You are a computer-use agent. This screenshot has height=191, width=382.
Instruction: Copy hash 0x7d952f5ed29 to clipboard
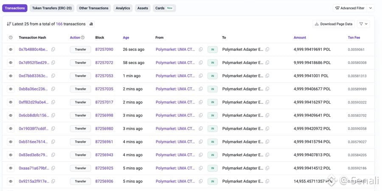(53, 62)
